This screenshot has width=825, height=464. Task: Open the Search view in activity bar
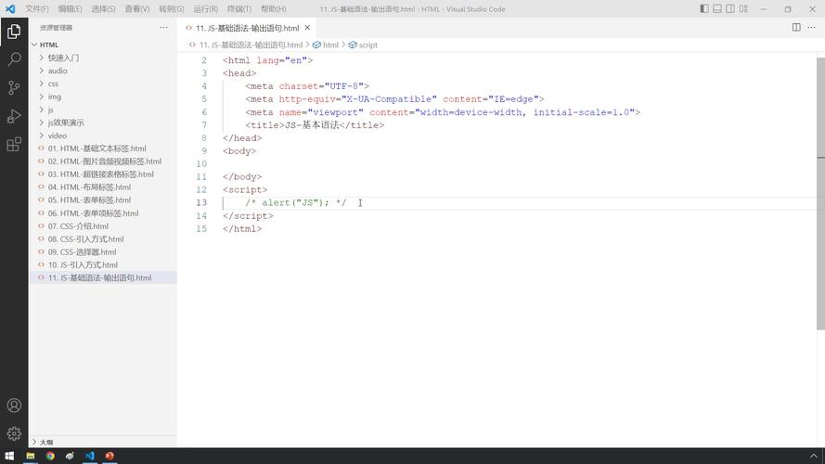coord(14,58)
